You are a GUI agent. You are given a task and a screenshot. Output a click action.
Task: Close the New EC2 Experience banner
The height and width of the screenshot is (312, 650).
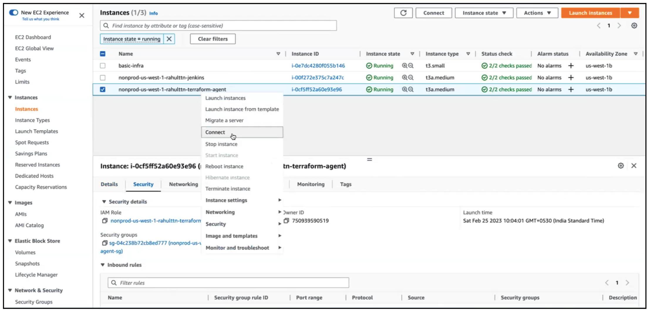pos(82,16)
